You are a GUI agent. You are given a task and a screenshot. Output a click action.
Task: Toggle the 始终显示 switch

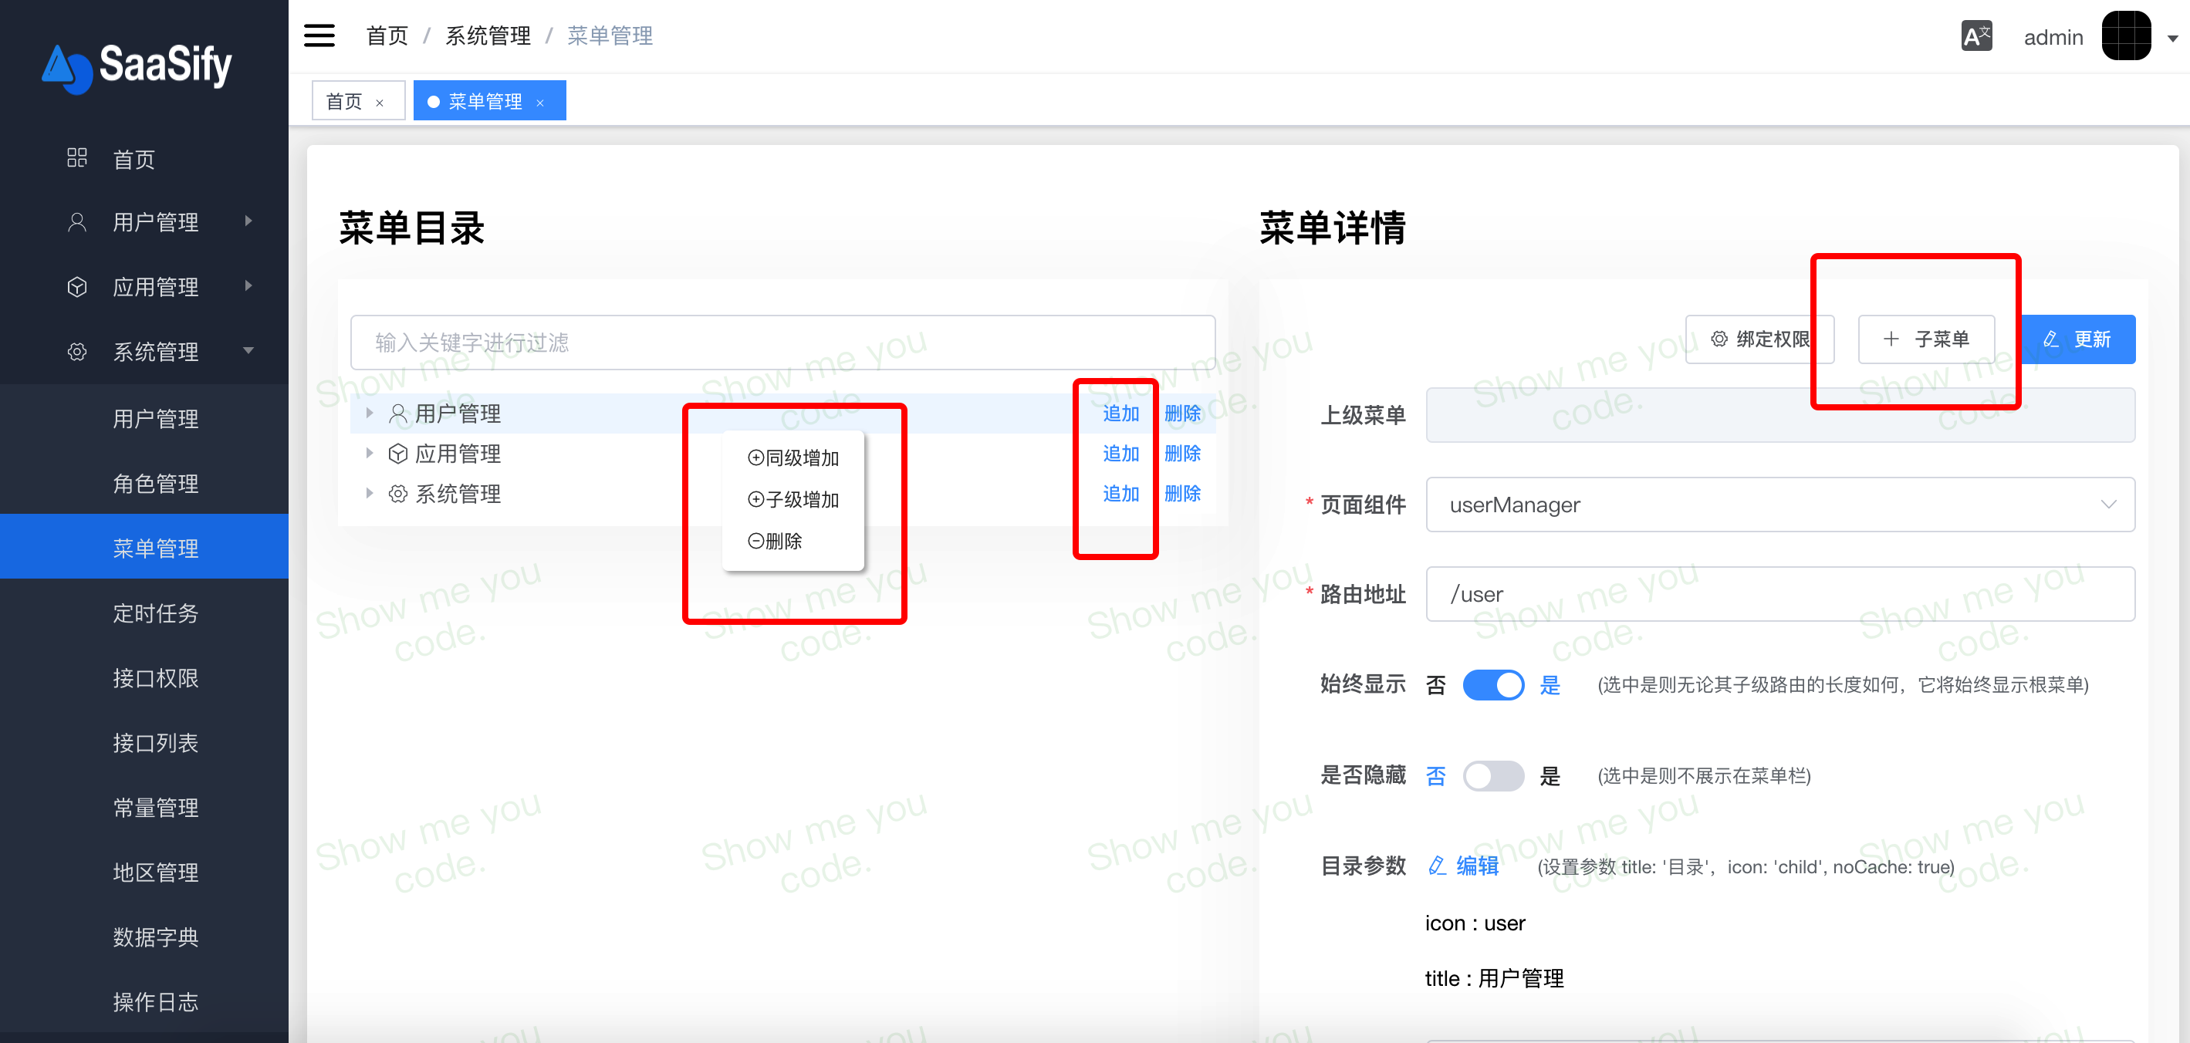point(1493,684)
